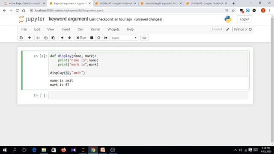The height and width of the screenshot is (154, 274).
Task: Open the Cell menu
Action: 80,30
